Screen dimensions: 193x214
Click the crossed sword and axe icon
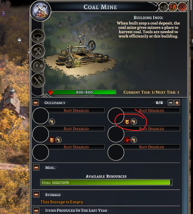click(38, 81)
